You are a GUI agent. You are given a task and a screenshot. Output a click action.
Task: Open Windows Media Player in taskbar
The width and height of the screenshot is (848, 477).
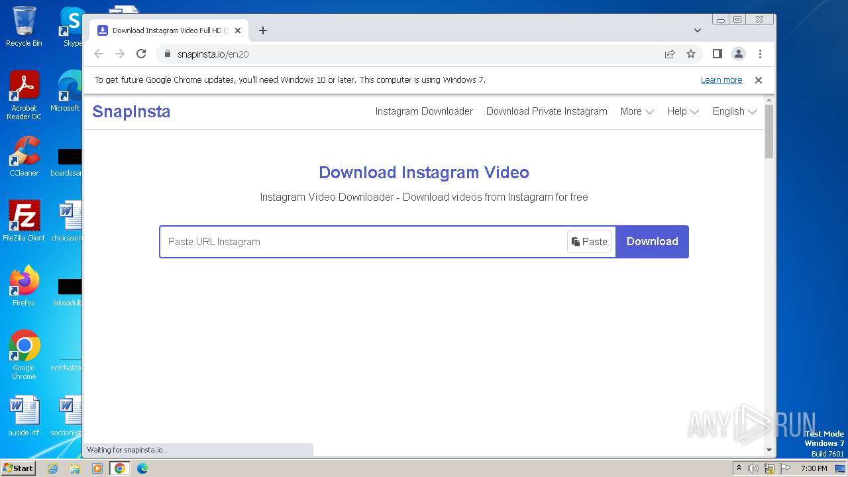[x=97, y=468]
